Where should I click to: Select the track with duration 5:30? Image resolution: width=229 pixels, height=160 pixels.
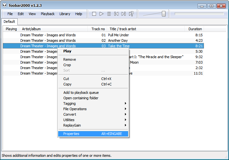pos(166,51)
